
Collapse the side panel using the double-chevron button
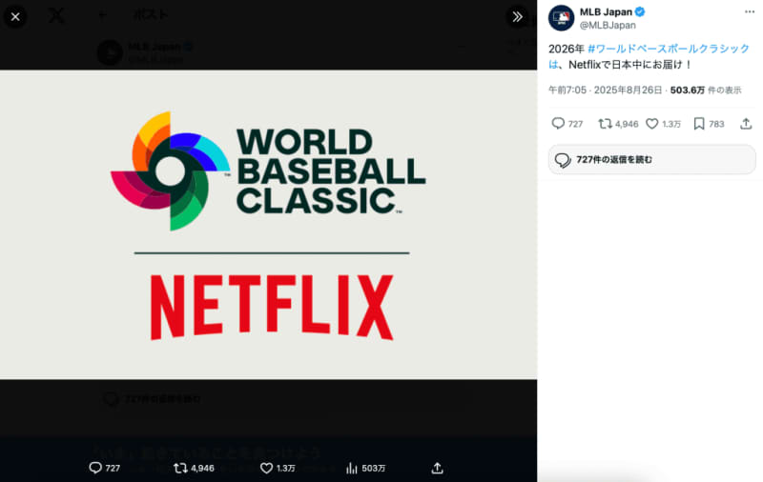517,16
